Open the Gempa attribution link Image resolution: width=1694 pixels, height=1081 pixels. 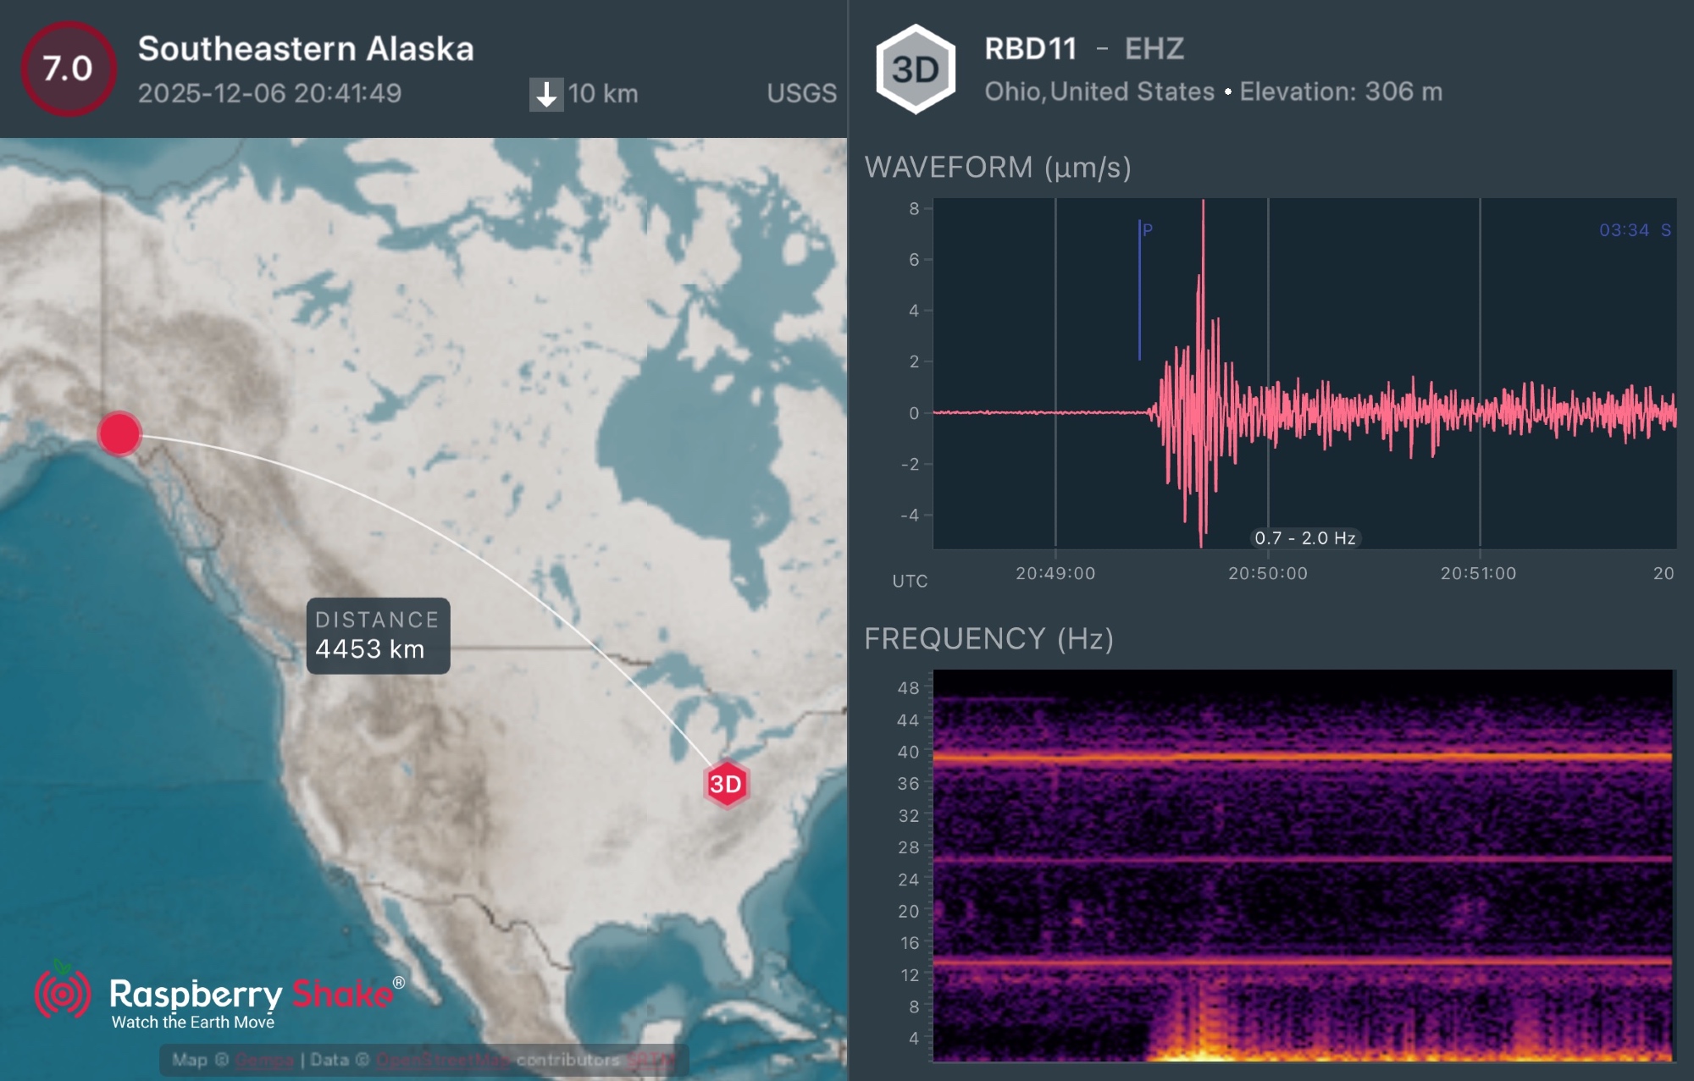(263, 1060)
